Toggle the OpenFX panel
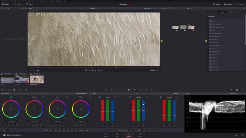The image size is (246, 138). tap(228, 4)
